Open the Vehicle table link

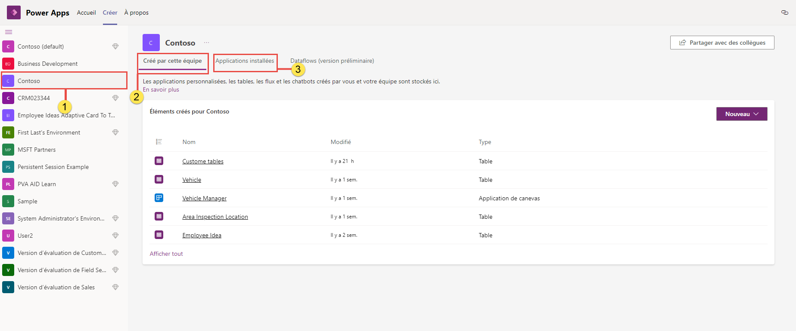[x=192, y=180]
